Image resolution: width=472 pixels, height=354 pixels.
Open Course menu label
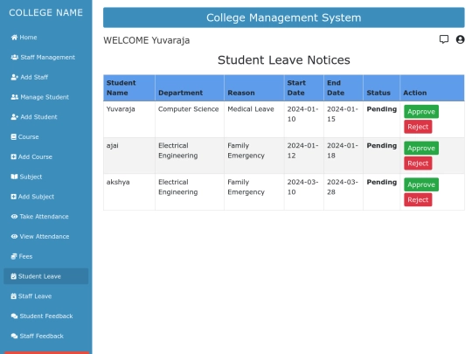(x=28, y=137)
